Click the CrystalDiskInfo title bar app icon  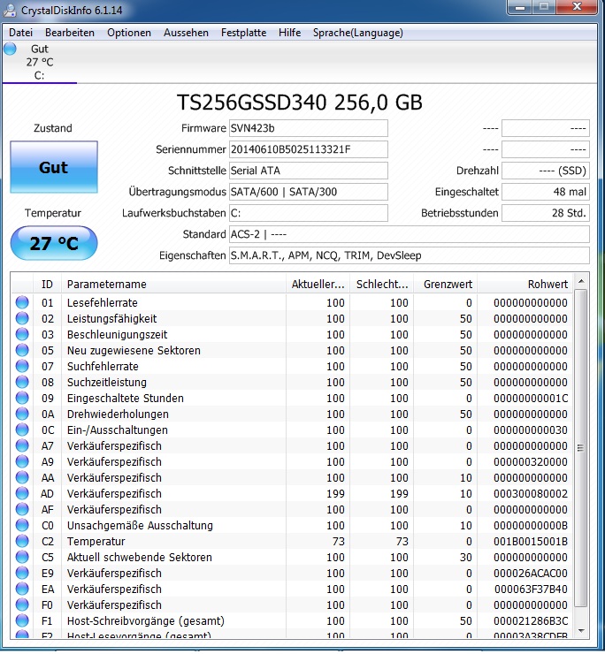pyautogui.click(x=9, y=10)
